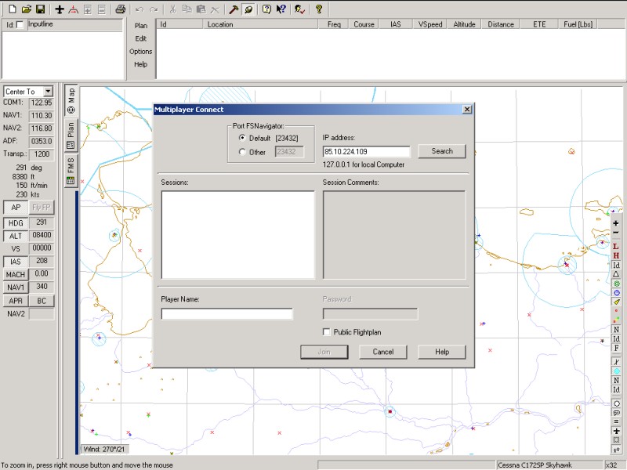Toggle the red H high airways icon

(616, 255)
